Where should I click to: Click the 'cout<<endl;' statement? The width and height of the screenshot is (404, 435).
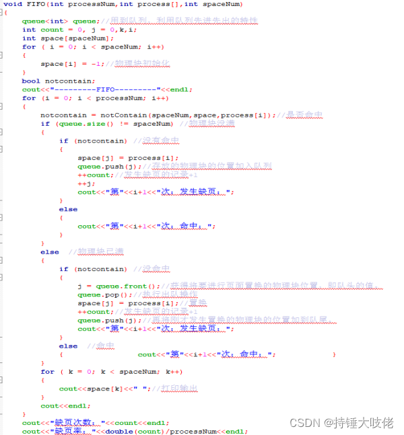point(65,406)
